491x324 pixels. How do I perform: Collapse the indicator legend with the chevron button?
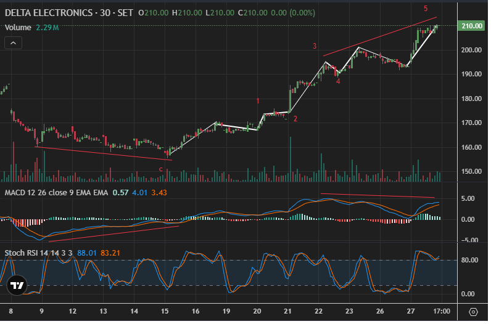13,43
